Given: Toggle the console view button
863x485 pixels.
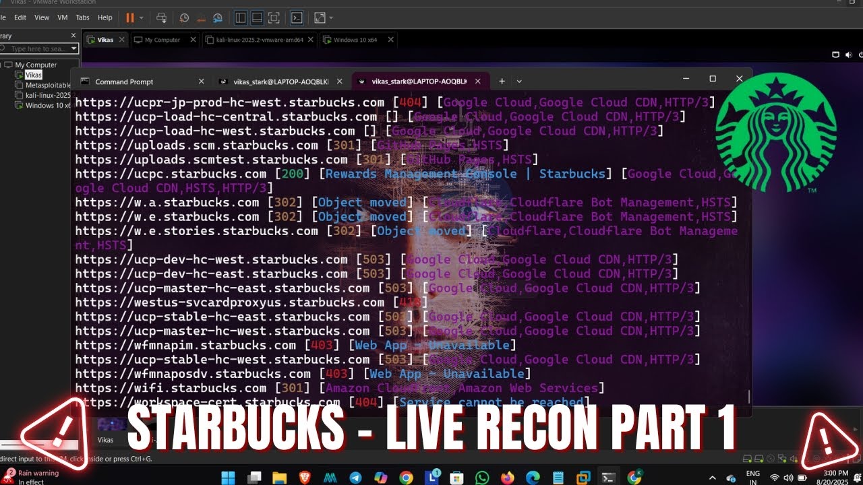Looking at the screenshot, I should tap(297, 18).
